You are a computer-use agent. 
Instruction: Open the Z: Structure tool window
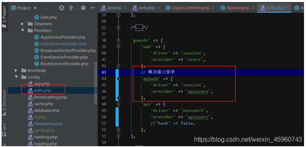[4, 103]
